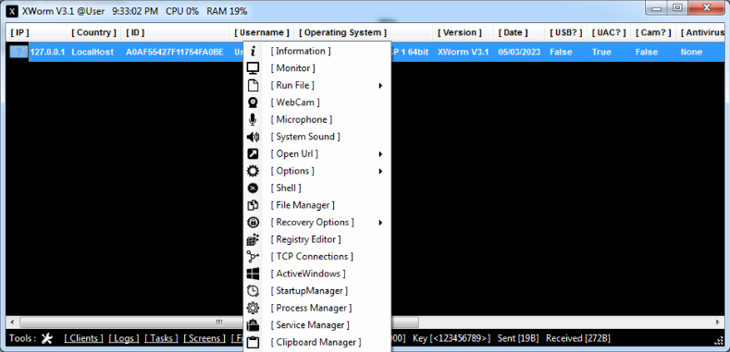Click the LocalHost country cell
Screen dimensions: 730x352
[x=93, y=52]
